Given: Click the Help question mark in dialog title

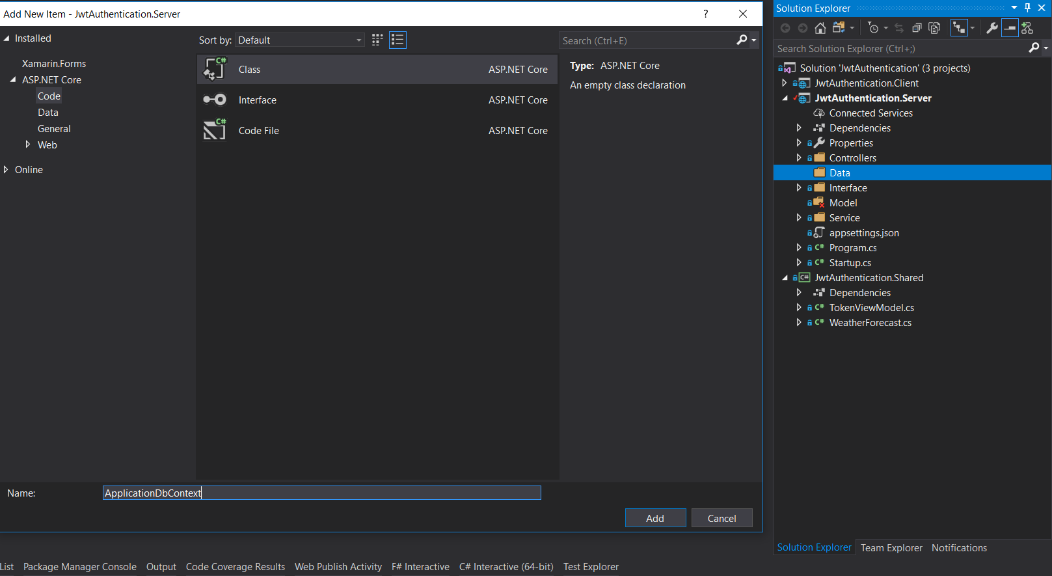Looking at the screenshot, I should [x=706, y=14].
